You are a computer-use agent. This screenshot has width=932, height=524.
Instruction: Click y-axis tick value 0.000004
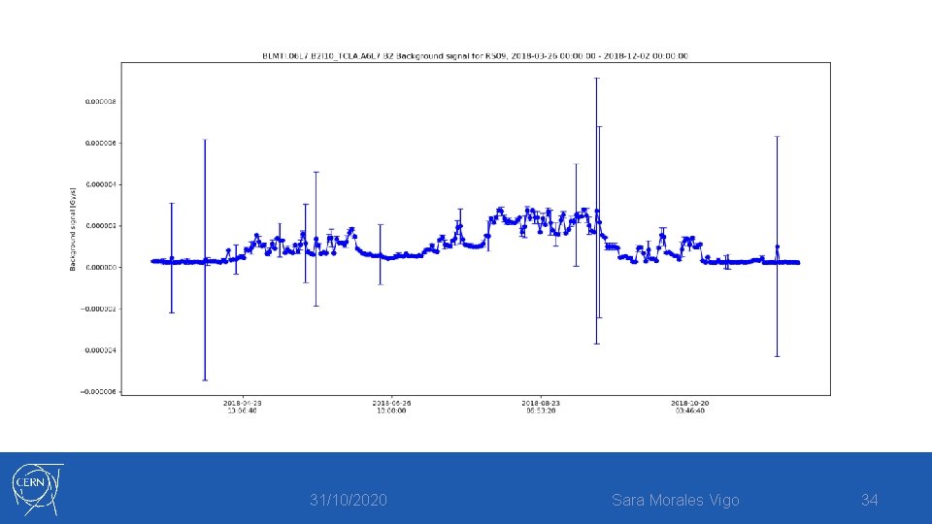[100, 184]
